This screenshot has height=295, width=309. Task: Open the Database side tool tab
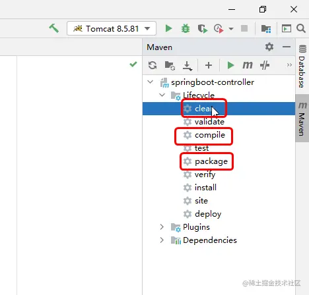click(x=302, y=67)
